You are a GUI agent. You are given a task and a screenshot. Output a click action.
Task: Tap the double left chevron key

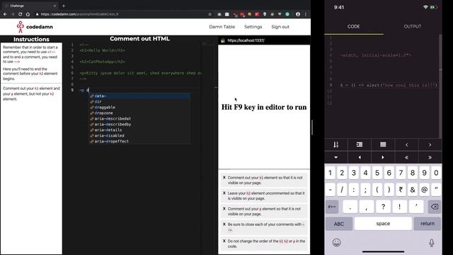click(x=406, y=157)
